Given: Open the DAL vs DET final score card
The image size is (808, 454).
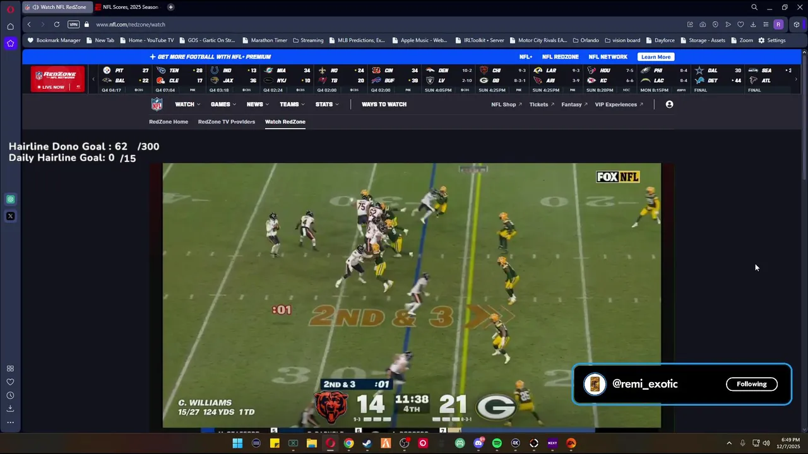Looking at the screenshot, I should 716,79.
